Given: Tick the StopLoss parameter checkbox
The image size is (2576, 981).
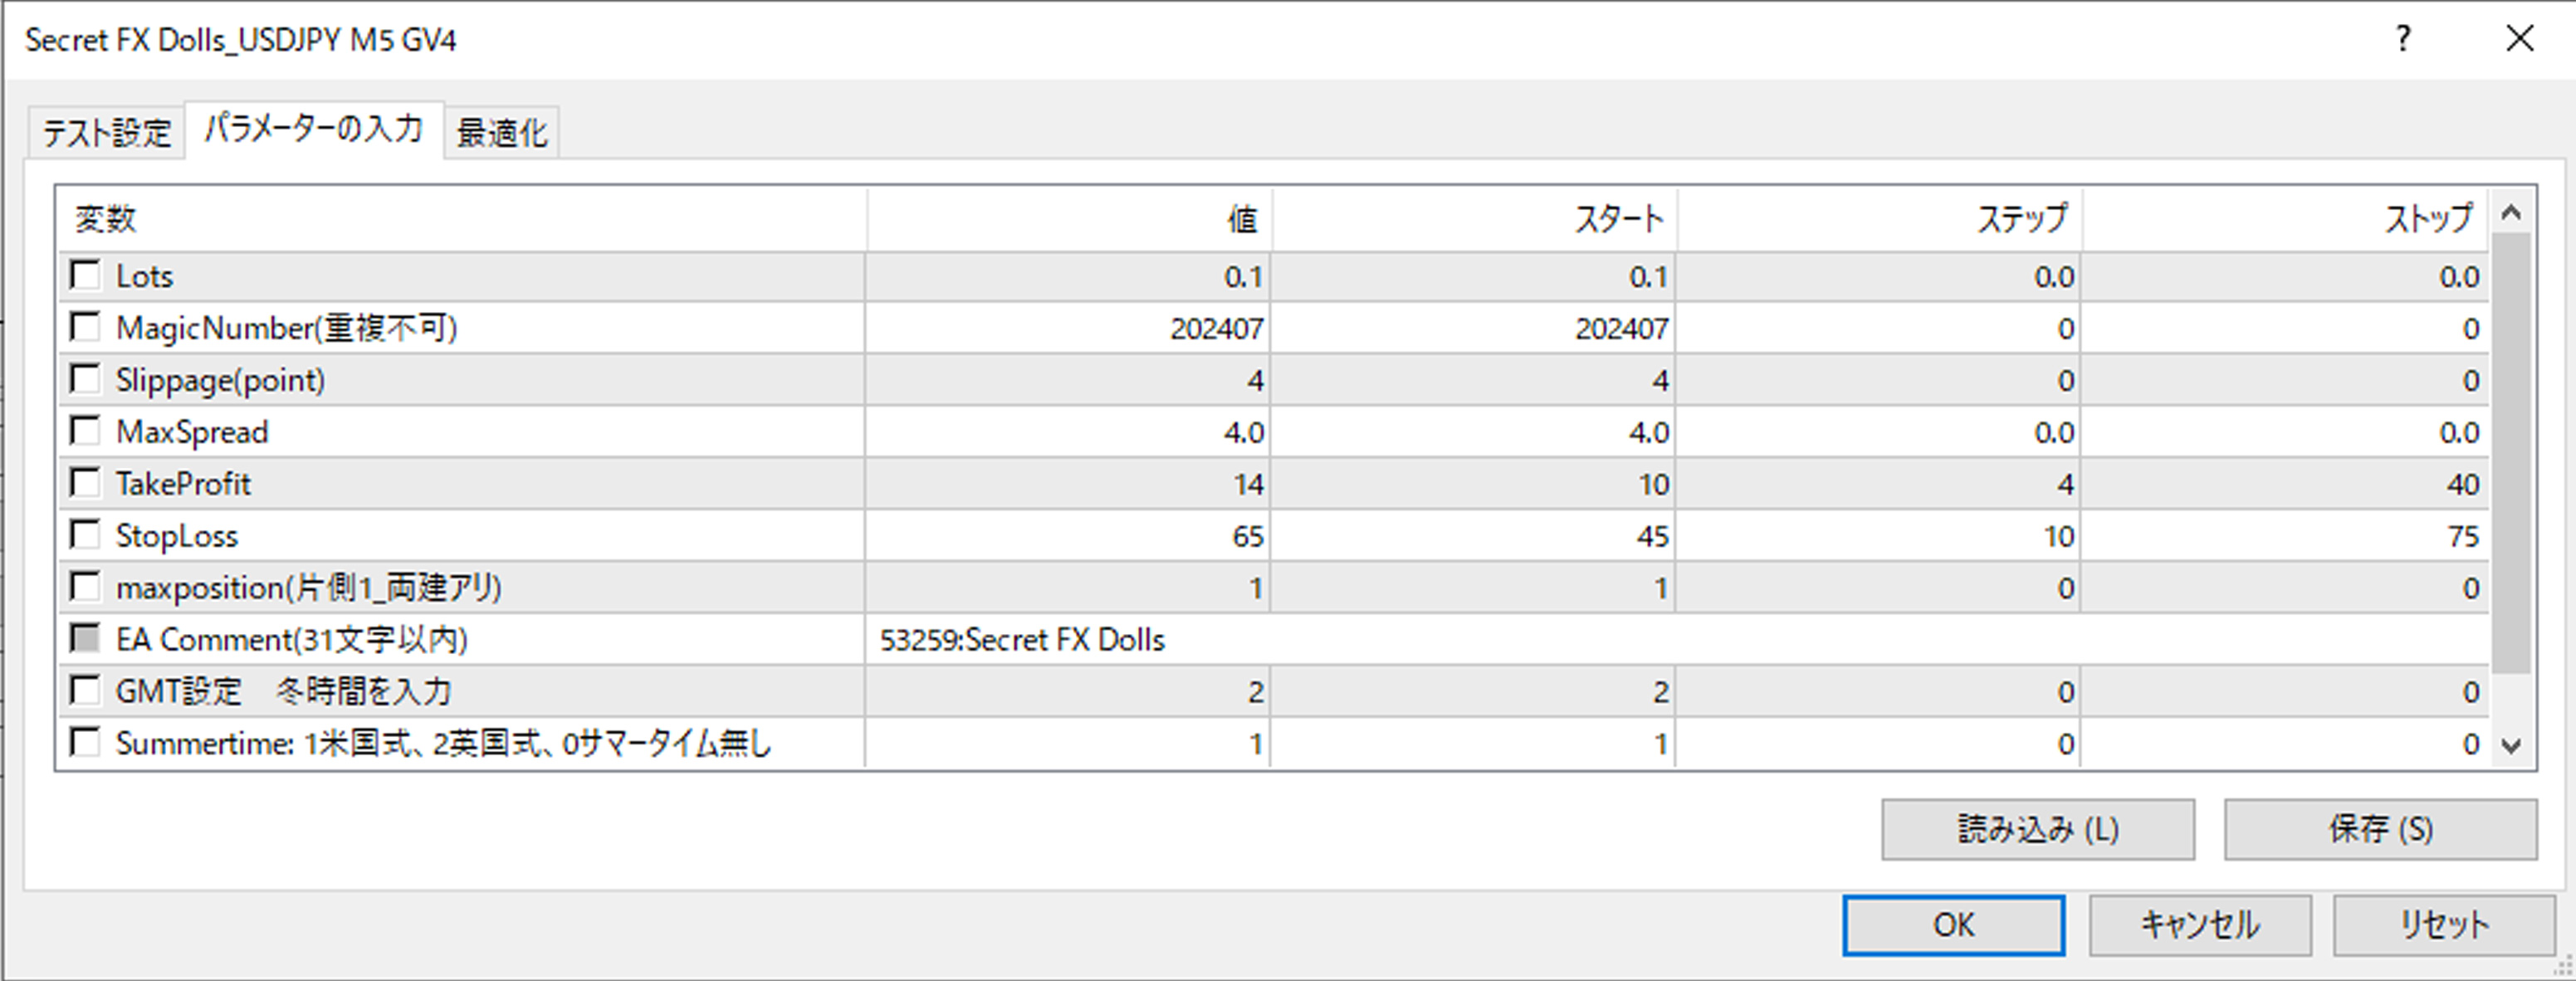Looking at the screenshot, I should [86, 535].
